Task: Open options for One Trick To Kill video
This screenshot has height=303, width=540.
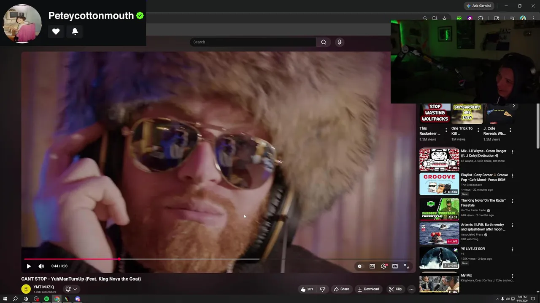Action: (x=478, y=130)
